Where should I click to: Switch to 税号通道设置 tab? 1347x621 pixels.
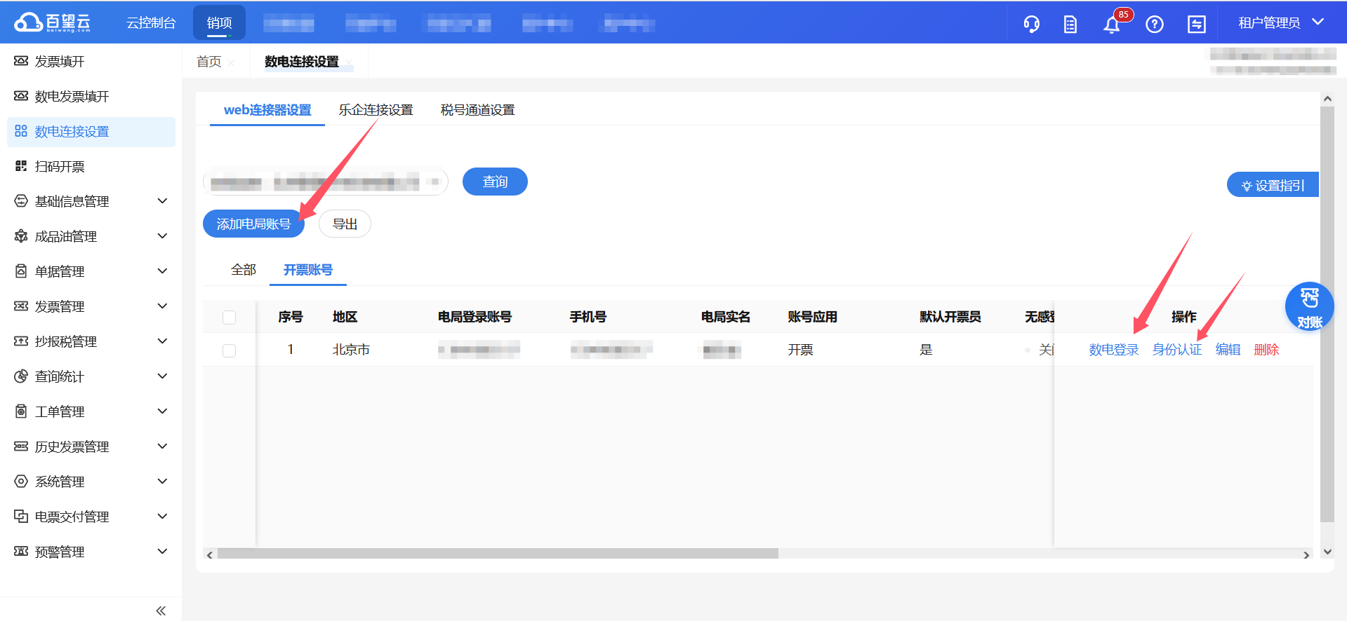(x=477, y=110)
